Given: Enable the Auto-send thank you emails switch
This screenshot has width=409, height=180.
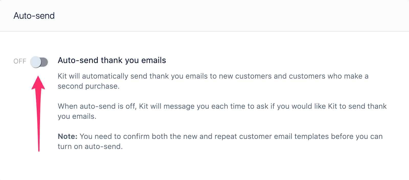Looking at the screenshot, I should coord(39,62).
